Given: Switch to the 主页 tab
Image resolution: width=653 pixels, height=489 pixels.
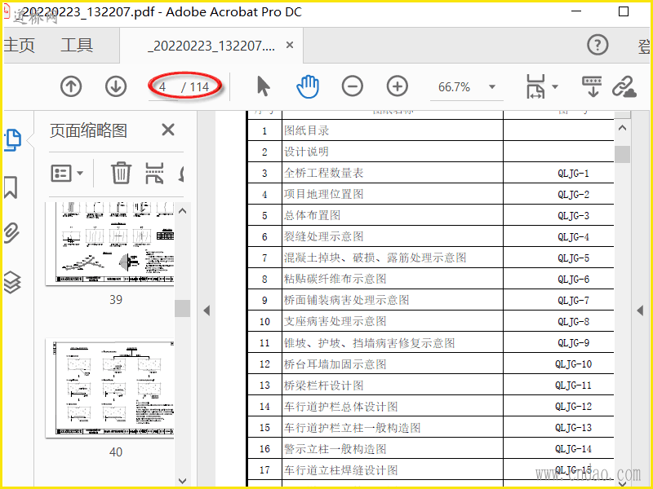Looking at the screenshot, I should [19, 45].
